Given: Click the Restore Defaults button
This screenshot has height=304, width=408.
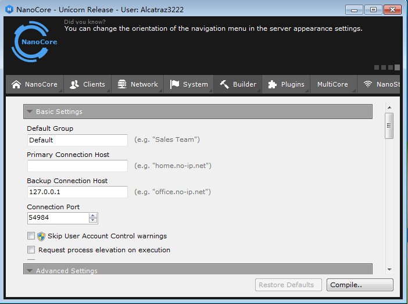Looking at the screenshot, I should 288,285.
